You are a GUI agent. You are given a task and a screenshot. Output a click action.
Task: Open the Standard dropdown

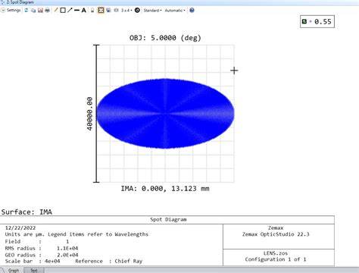(x=152, y=11)
